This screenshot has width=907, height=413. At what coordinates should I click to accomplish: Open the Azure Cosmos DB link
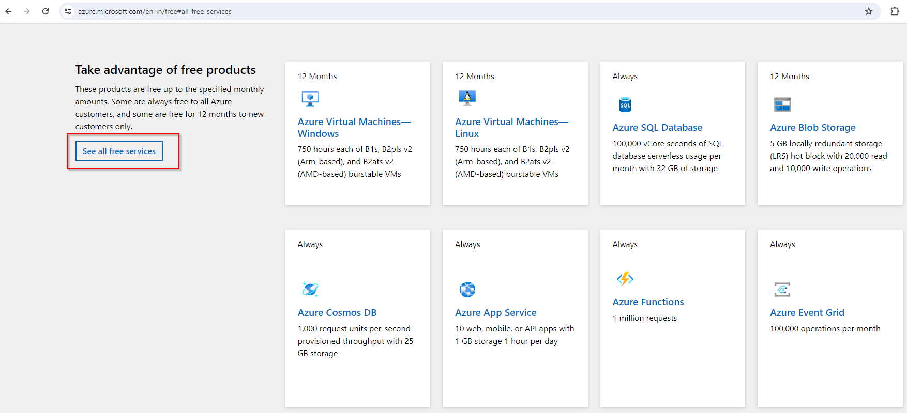click(x=337, y=312)
